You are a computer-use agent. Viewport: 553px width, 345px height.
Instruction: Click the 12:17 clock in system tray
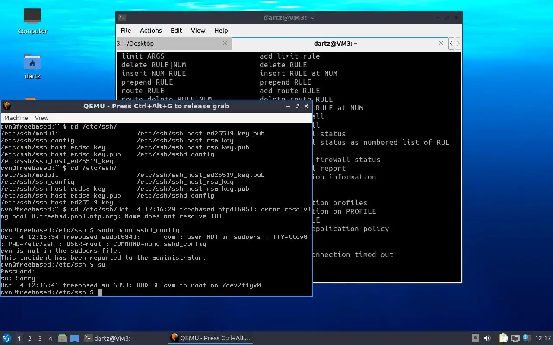pyautogui.click(x=543, y=338)
